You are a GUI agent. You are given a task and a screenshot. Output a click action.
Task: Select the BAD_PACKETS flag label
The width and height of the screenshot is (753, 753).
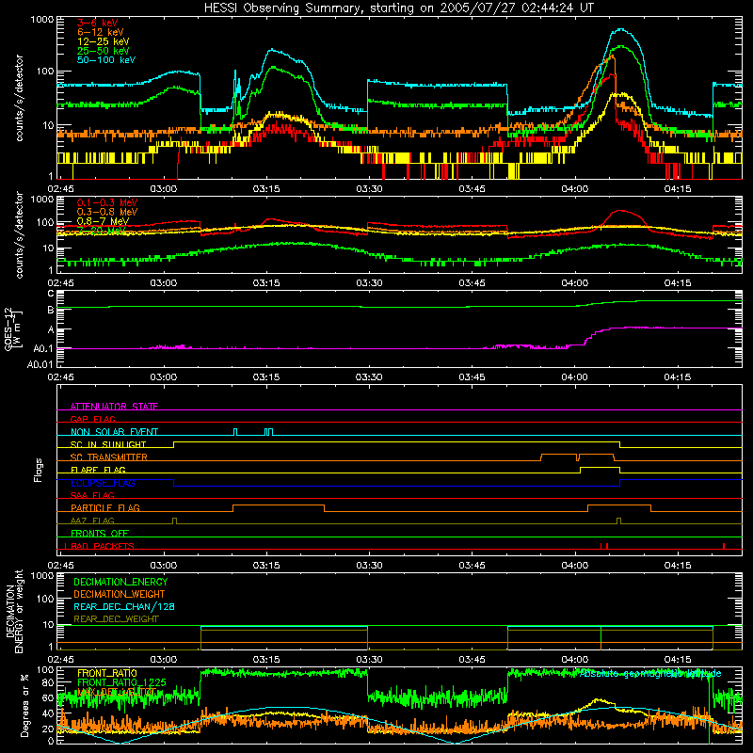pyautogui.click(x=103, y=546)
